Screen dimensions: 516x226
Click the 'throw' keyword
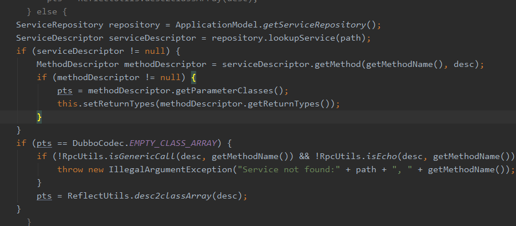point(70,169)
